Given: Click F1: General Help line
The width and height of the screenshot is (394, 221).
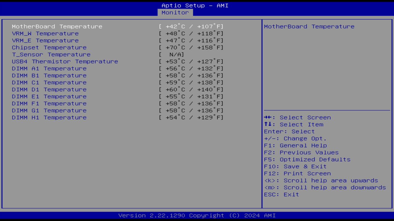Looking at the screenshot, I should 295,145.
